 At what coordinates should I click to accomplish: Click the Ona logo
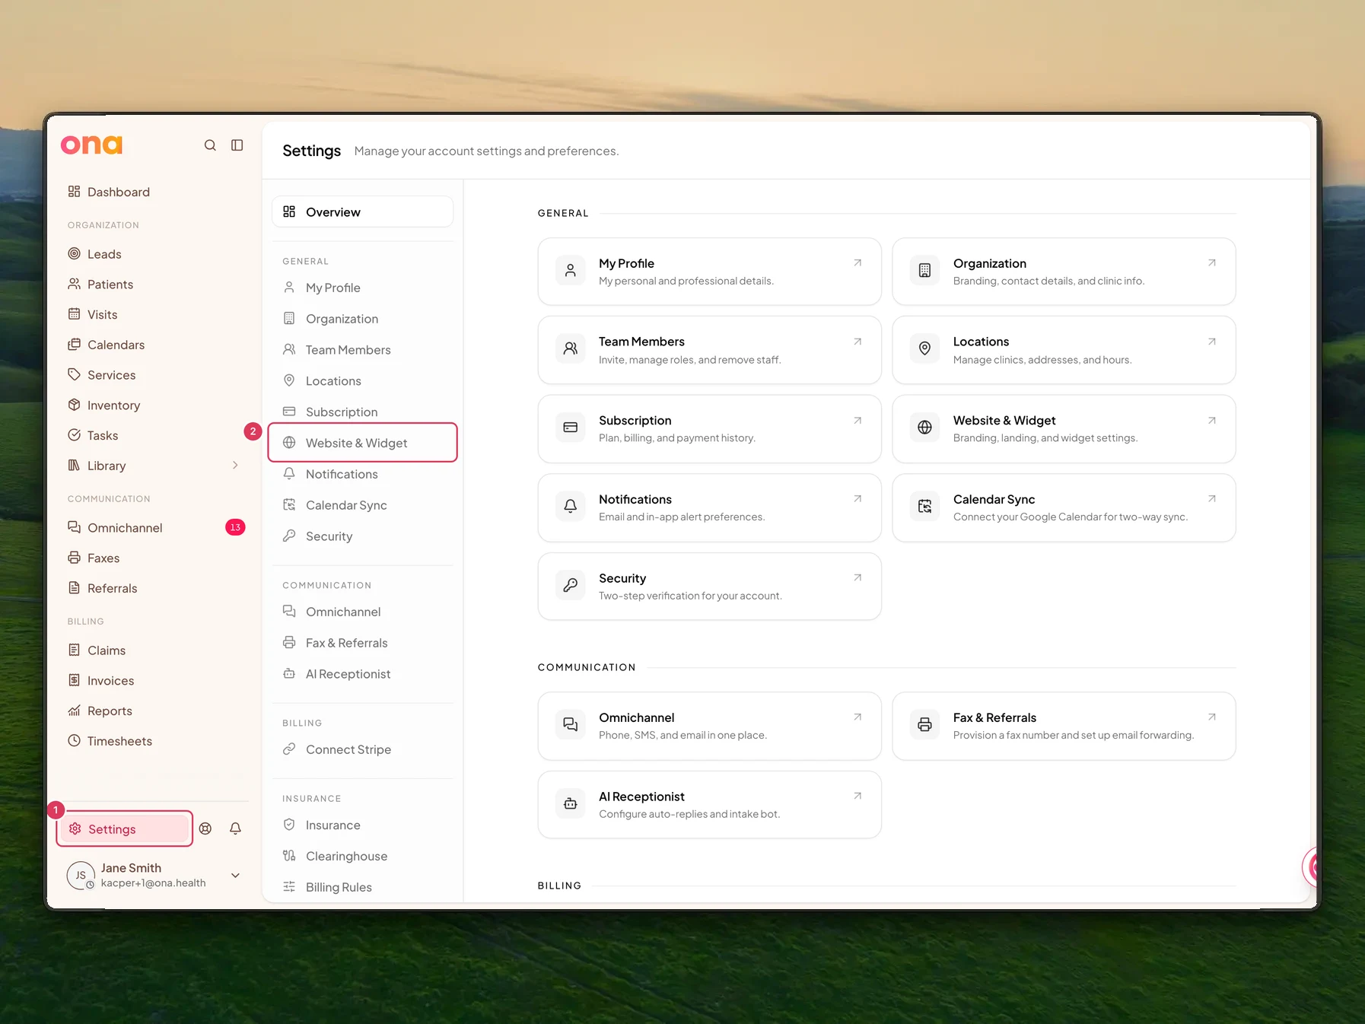pos(91,145)
